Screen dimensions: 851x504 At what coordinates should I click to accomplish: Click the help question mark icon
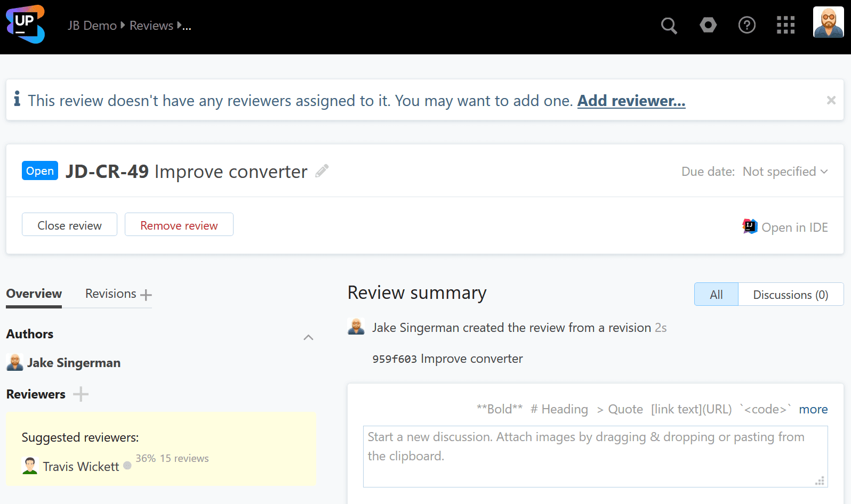coord(746,25)
